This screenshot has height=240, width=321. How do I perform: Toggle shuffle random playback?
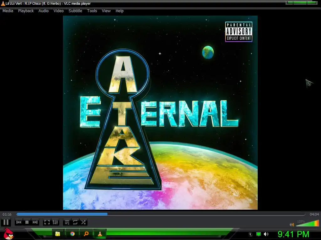[83, 222]
